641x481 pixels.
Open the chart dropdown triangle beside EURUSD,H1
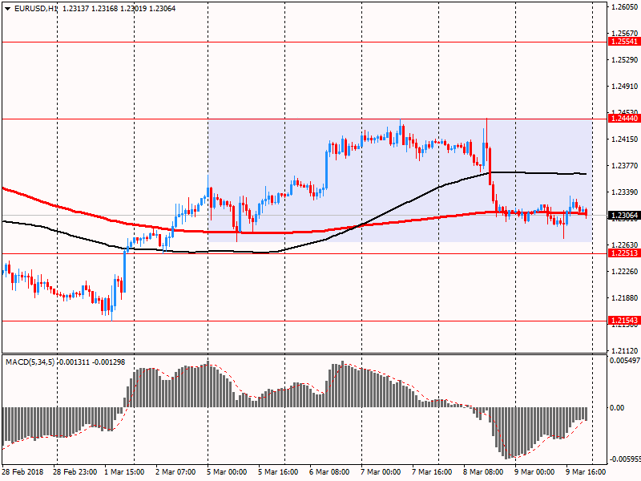point(7,8)
